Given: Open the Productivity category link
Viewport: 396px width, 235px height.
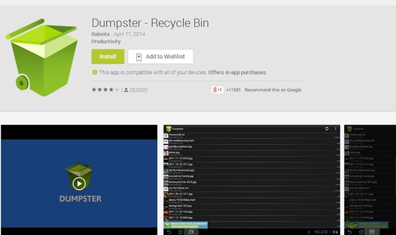Looking at the screenshot, I should click(x=106, y=42).
